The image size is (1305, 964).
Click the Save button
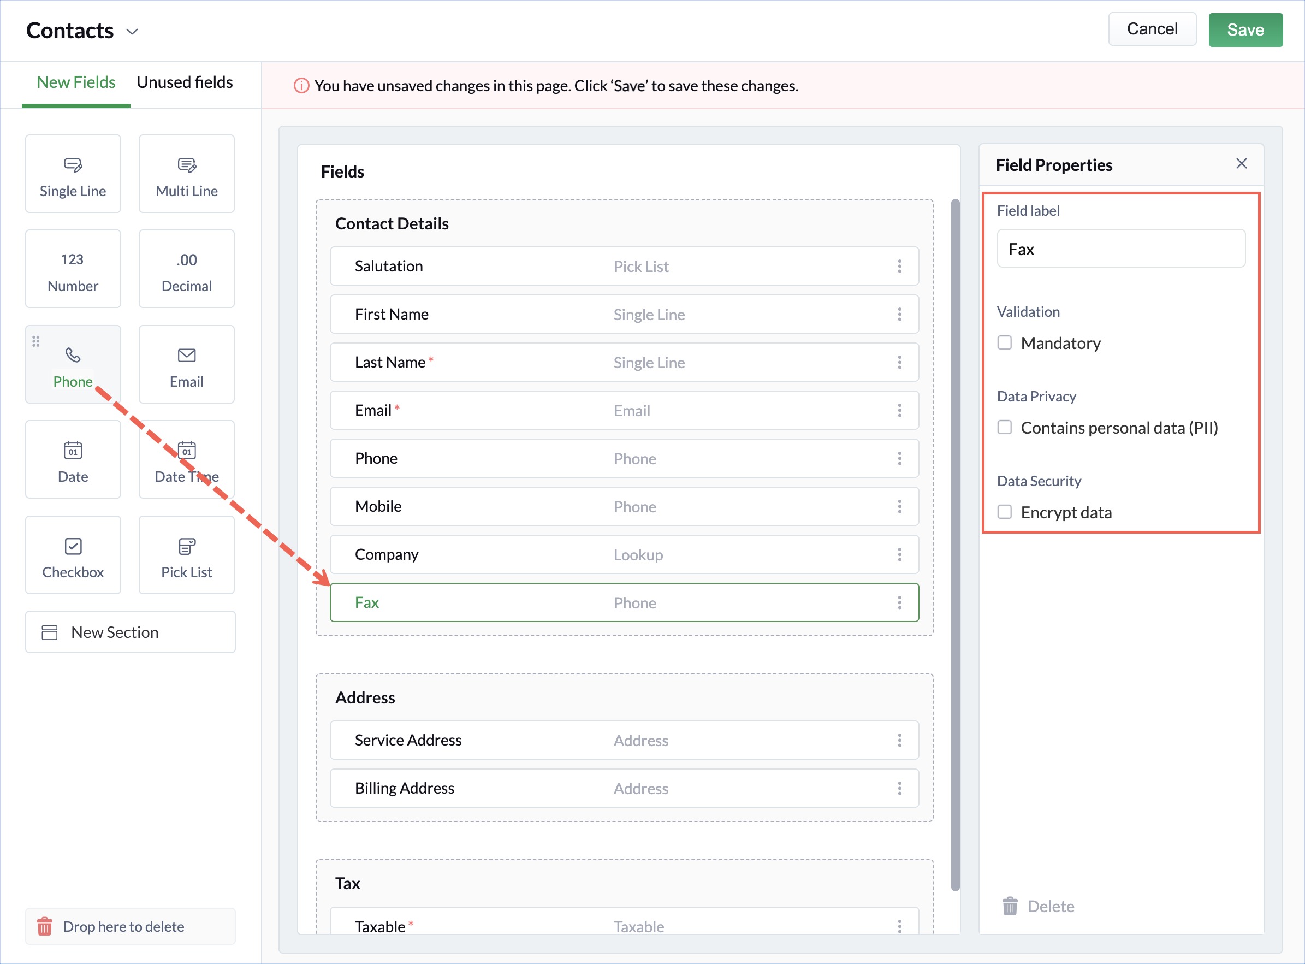[1245, 29]
